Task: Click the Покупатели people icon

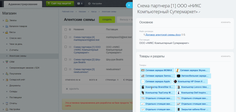Action: (7, 74)
